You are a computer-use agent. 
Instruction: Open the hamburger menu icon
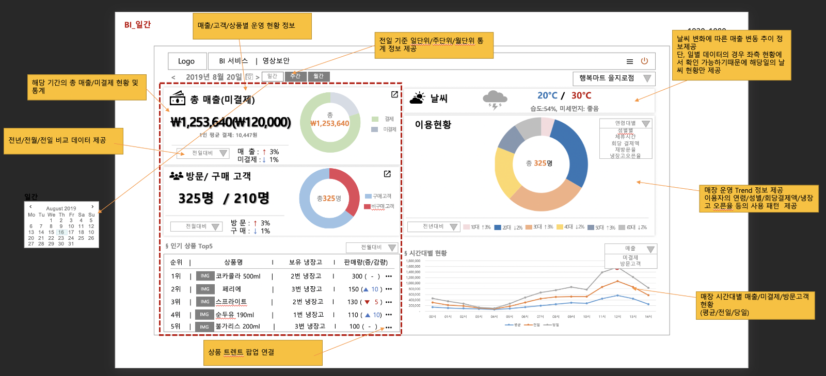(630, 61)
